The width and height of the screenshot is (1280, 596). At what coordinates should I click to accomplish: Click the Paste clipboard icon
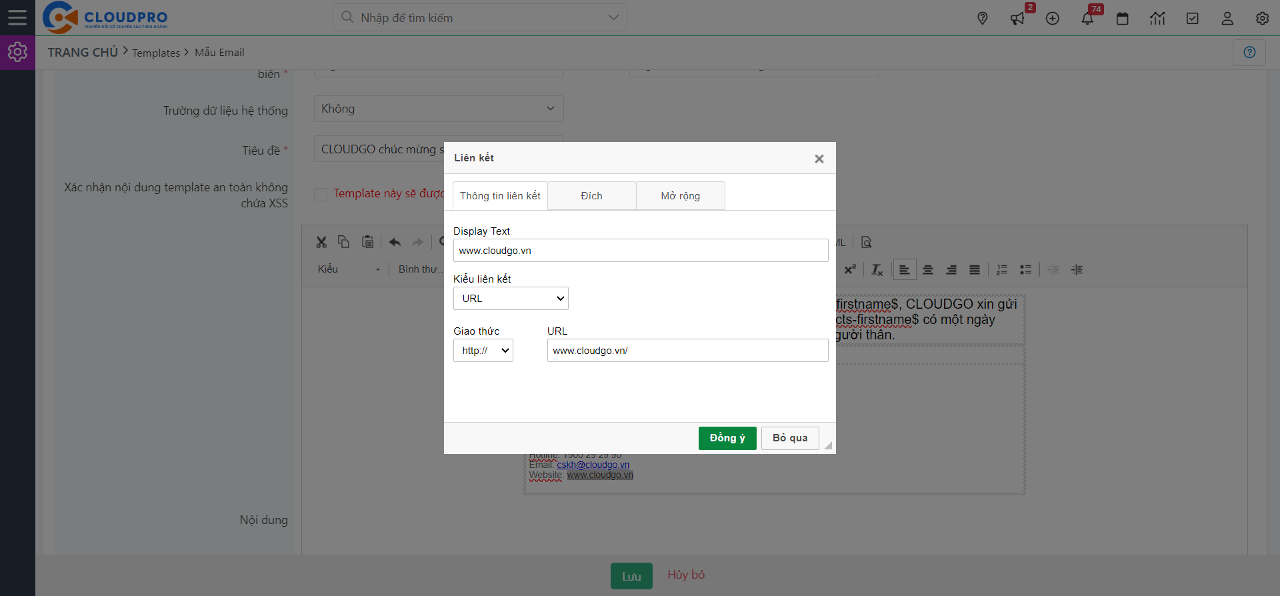(x=367, y=242)
